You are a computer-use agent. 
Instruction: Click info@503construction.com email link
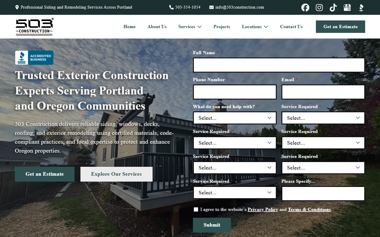(x=240, y=7)
